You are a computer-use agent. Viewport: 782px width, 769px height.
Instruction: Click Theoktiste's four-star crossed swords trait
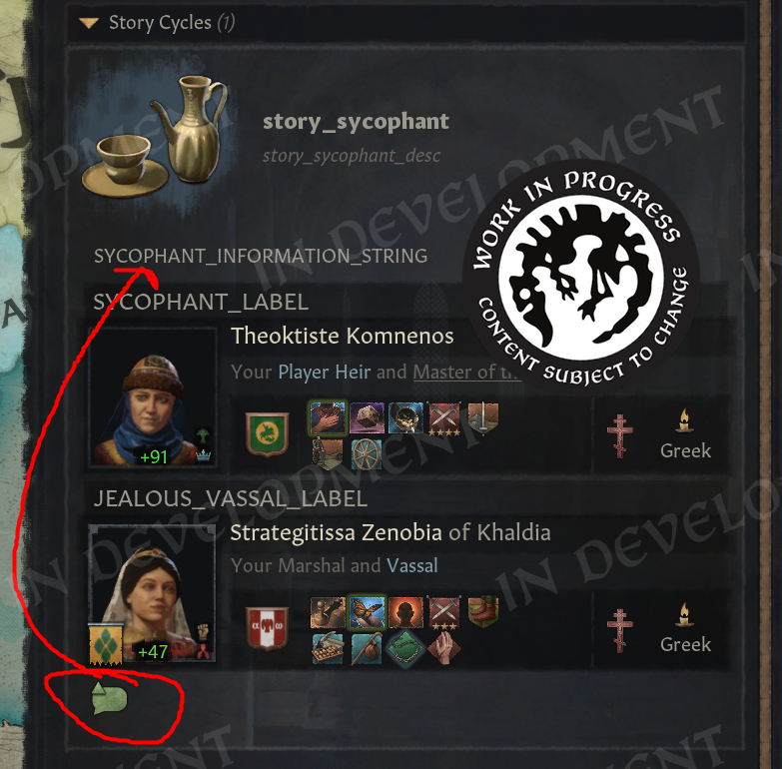point(443,418)
